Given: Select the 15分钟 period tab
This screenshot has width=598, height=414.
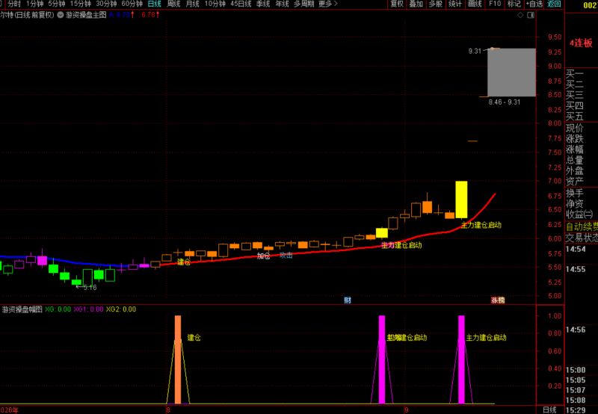Looking at the screenshot, I should [x=81, y=4].
